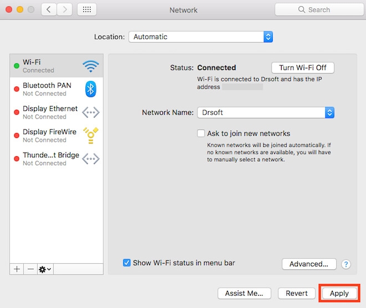Click the red status dot beside Display FireWire

click(x=17, y=136)
